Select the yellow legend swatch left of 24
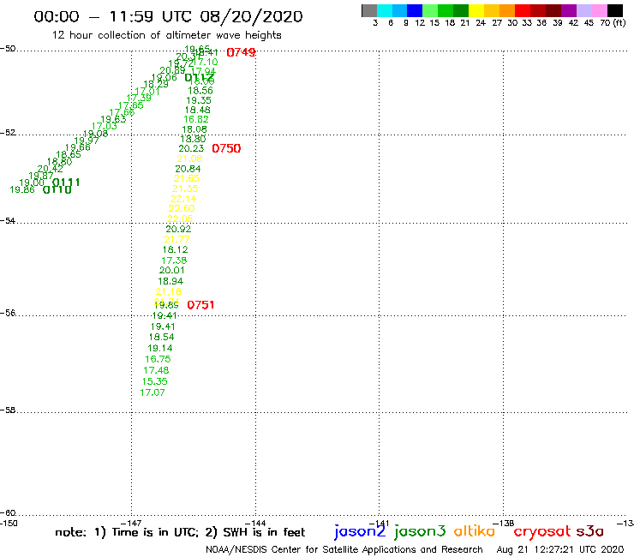Screen dimensions: 634x557 476,10
